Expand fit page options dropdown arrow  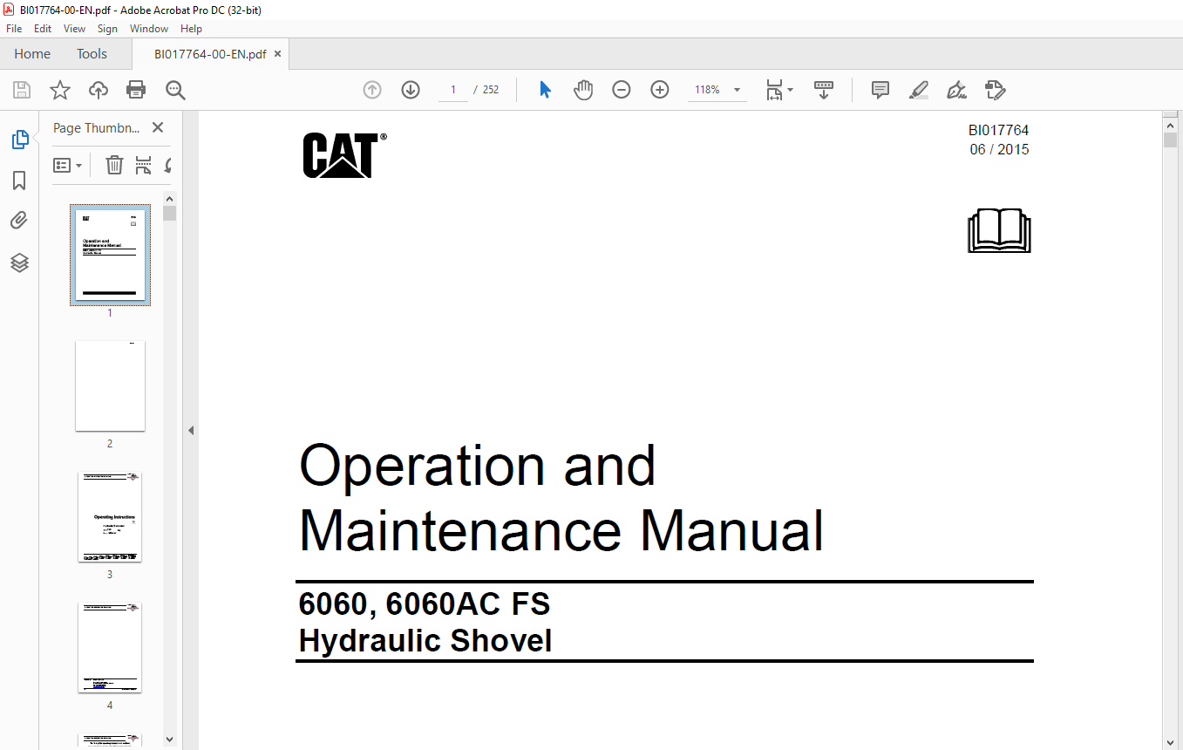click(790, 90)
